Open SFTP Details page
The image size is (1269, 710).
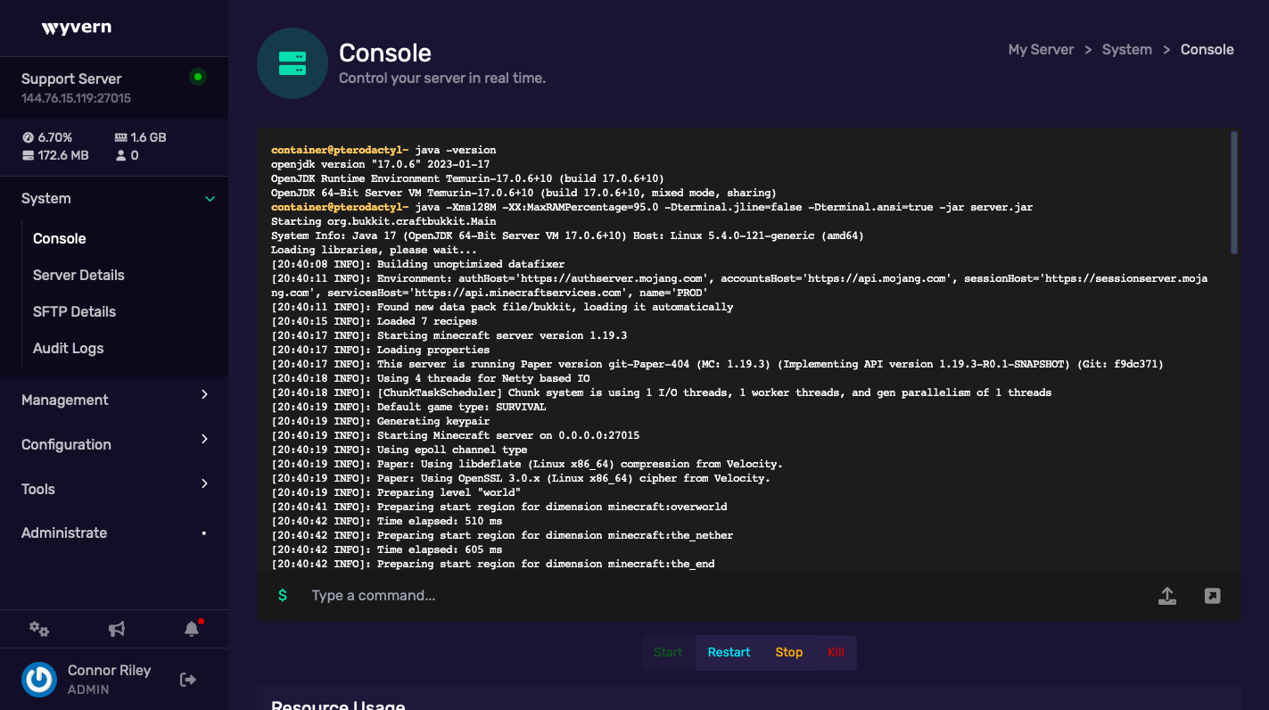74,311
